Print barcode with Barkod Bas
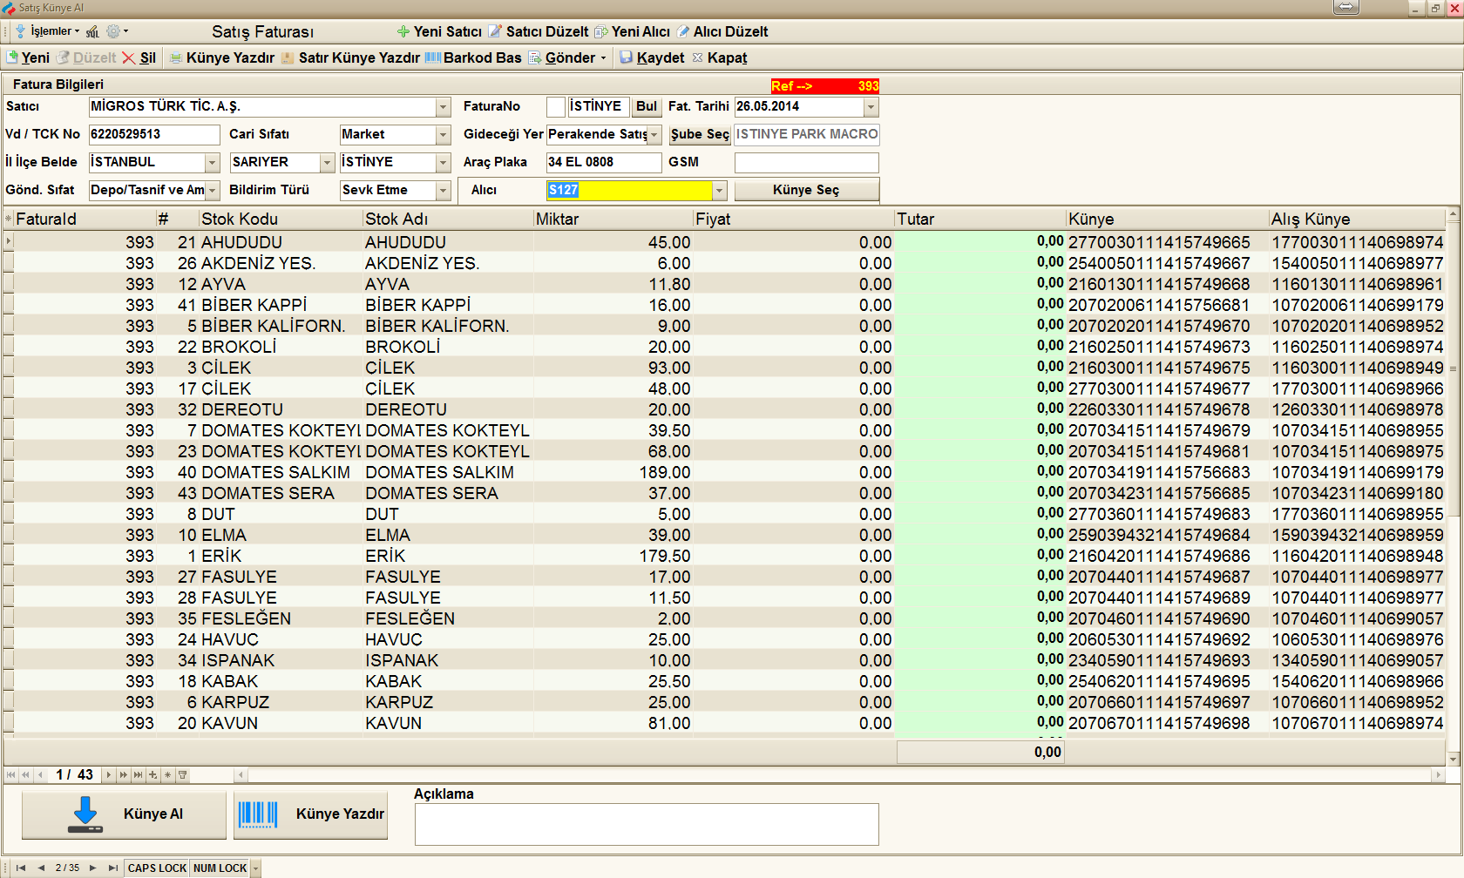Screen dimensions: 1464x878 473,57
